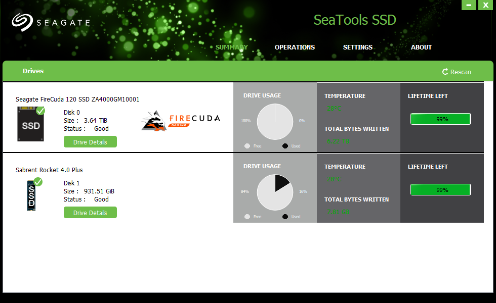Click the green checkmark on Disk 1 icon
The height and width of the screenshot is (303, 496).
tap(38, 182)
